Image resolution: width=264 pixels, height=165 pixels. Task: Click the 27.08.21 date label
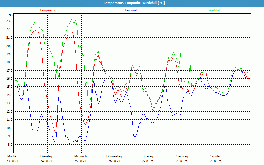coord(148,161)
